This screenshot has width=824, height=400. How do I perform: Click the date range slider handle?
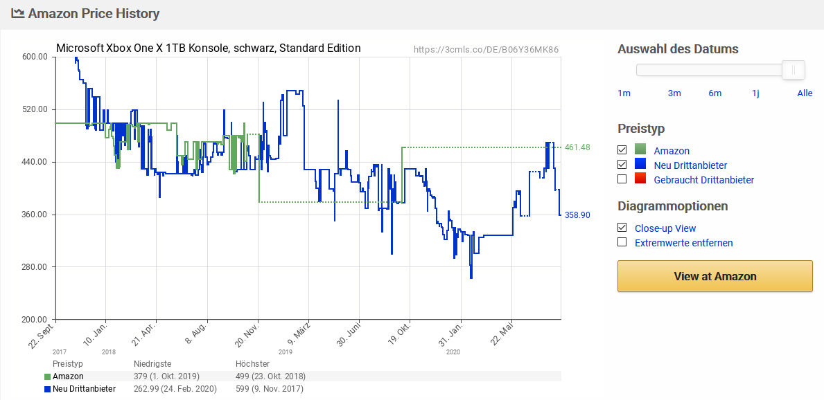point(794,70)
